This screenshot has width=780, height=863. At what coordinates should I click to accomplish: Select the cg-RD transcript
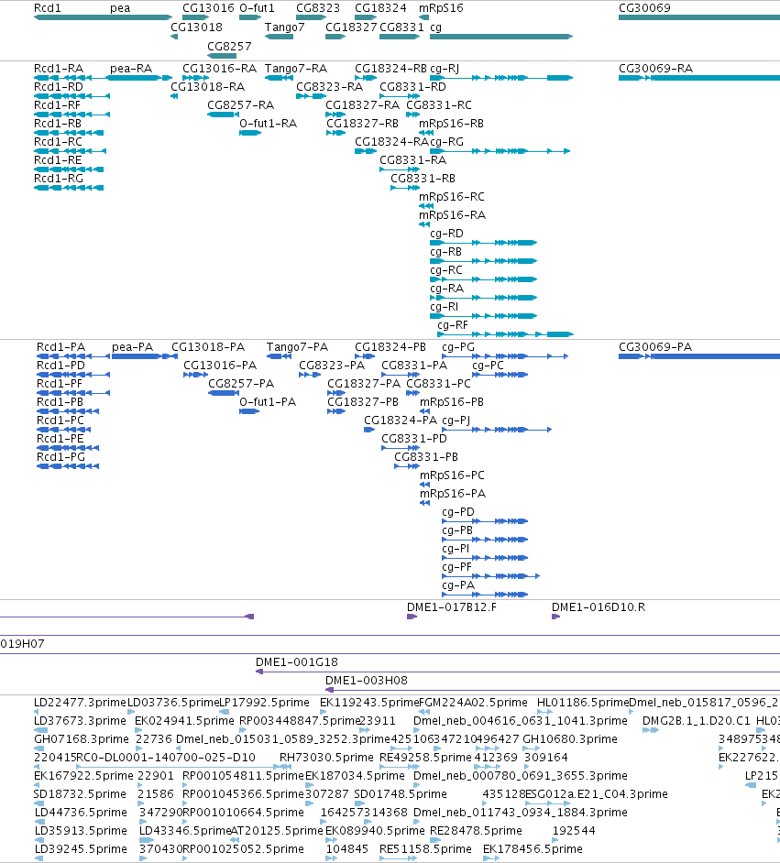pyautogui.click(x=446, y=234)
